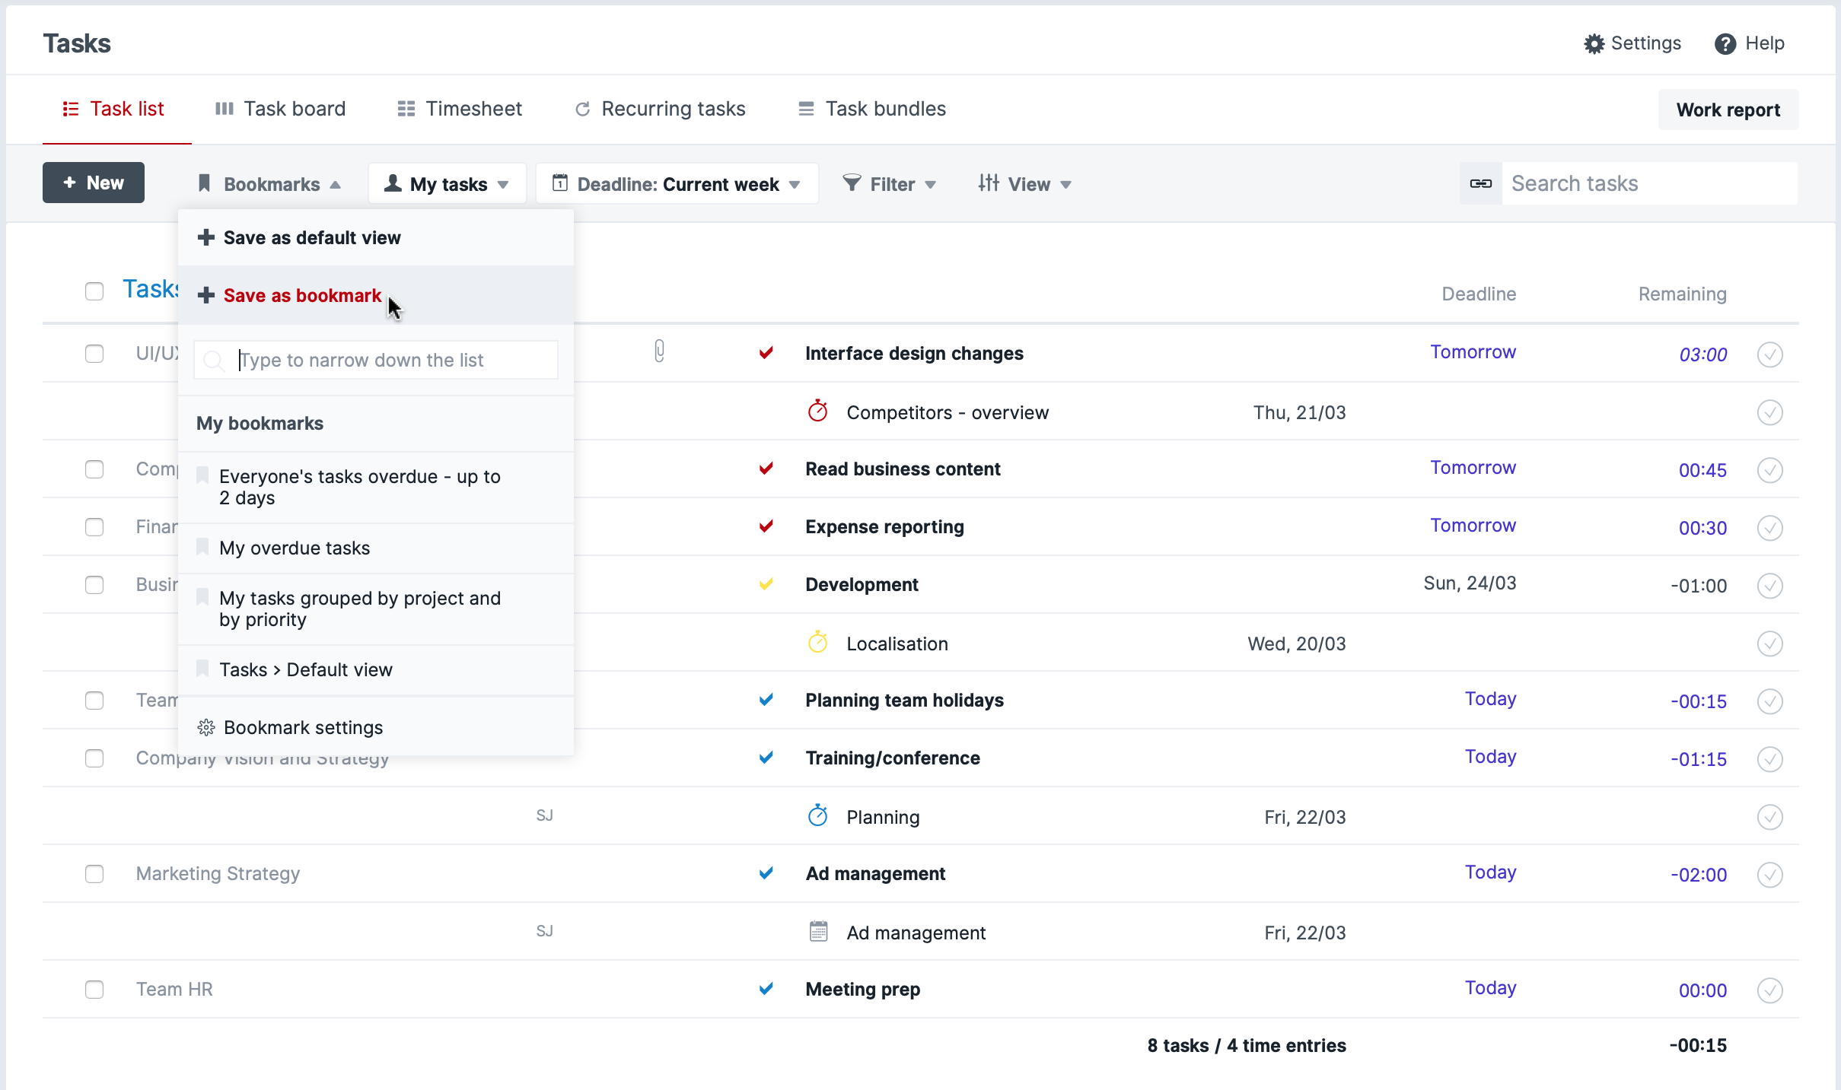Open the Interface design changes task

pyautogui.click(x=914, y=354)
